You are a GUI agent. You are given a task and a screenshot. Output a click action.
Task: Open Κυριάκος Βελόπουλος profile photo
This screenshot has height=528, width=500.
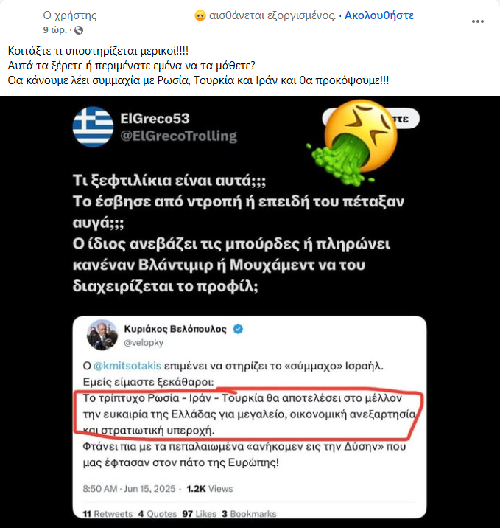(x=102, y=335)
